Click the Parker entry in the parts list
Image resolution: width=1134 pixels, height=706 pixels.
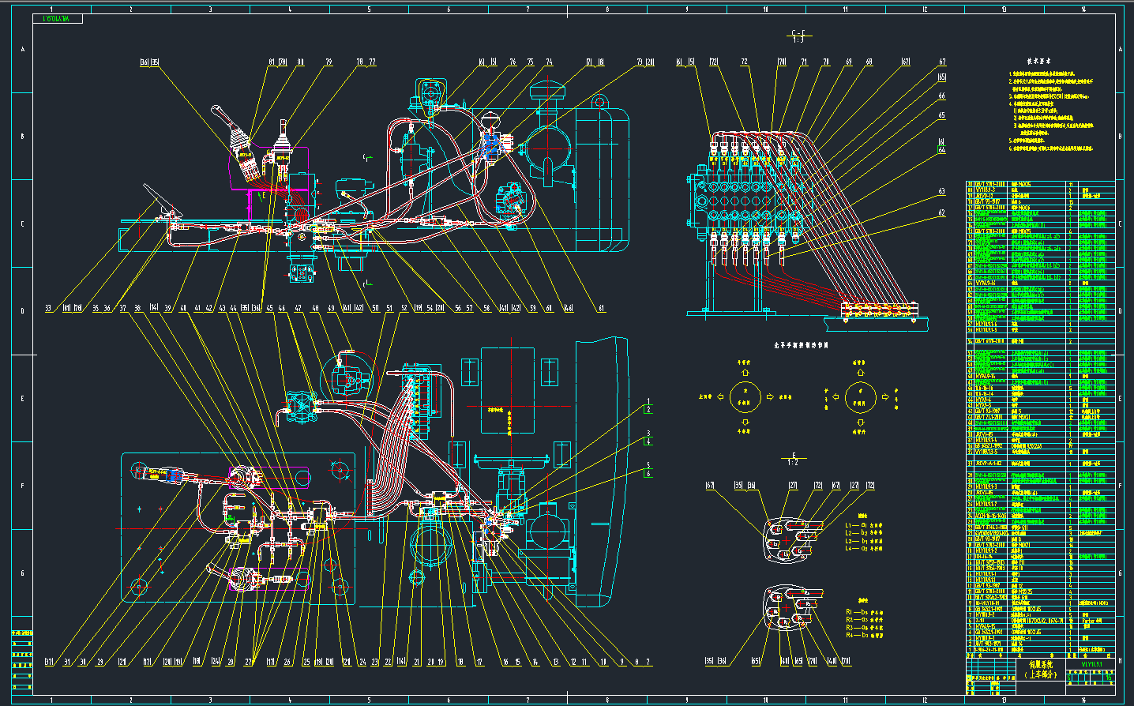(1091, 622)
